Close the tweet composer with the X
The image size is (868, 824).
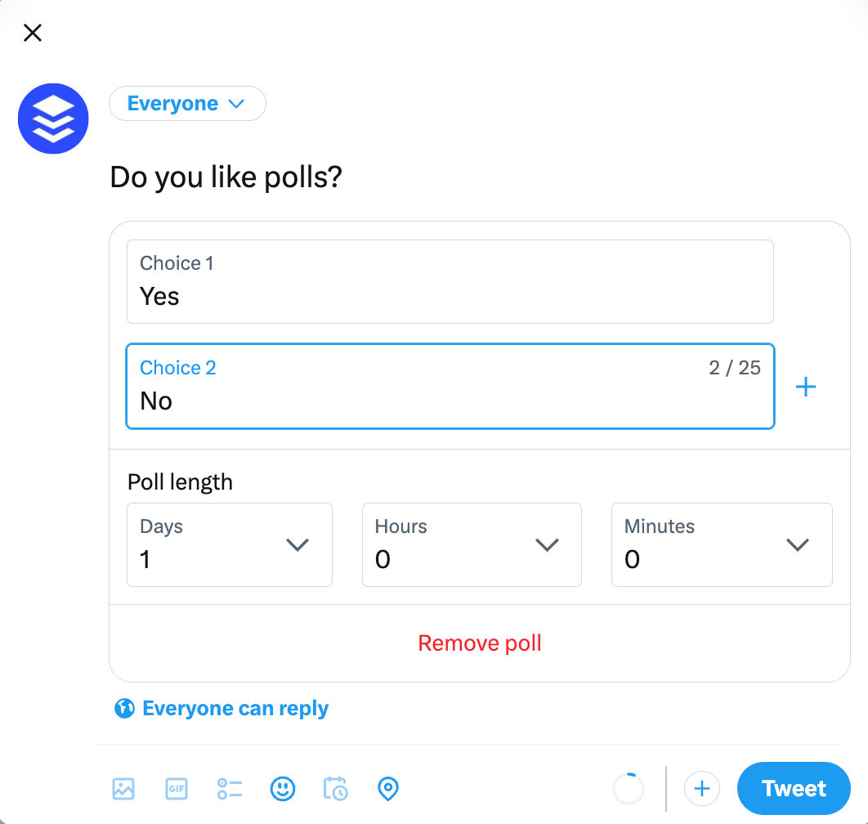(32, 33)
